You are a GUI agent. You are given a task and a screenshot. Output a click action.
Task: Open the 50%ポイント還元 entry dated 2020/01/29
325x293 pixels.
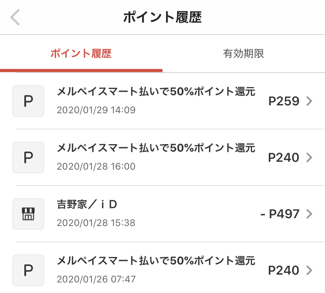click(156, 91)
